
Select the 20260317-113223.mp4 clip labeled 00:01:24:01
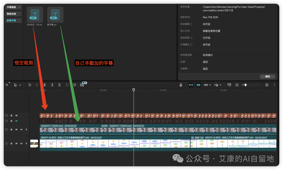[x=192, y=129]
